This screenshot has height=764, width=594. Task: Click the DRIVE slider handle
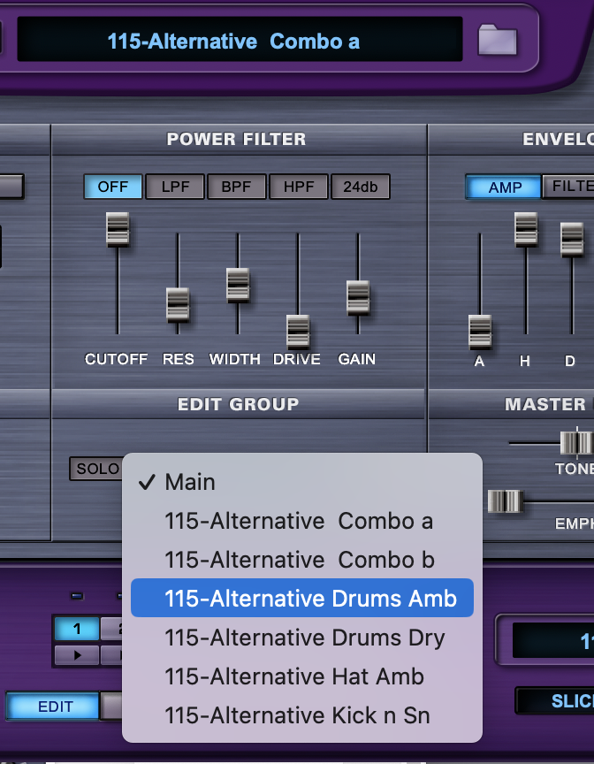click(298, 331)
